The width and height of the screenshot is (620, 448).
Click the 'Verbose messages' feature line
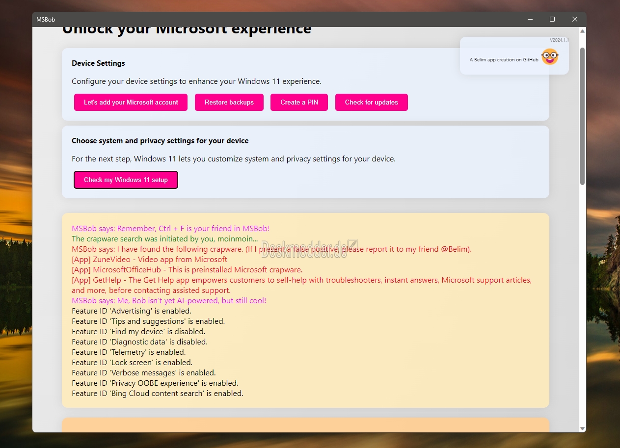144,372
